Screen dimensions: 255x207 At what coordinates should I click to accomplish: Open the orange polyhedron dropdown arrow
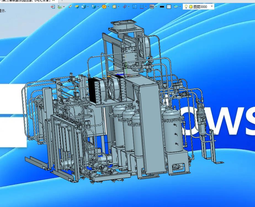(x=108, y=7)
